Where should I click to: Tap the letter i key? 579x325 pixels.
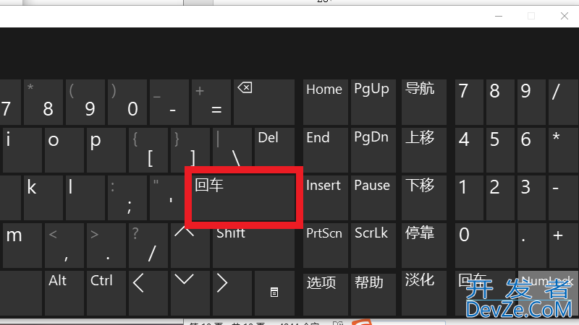point(22,150)
